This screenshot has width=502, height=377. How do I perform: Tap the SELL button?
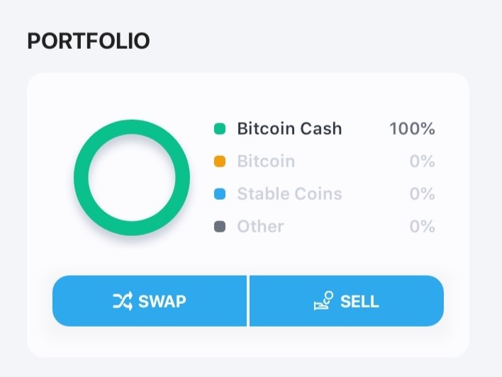coord(347,301)
